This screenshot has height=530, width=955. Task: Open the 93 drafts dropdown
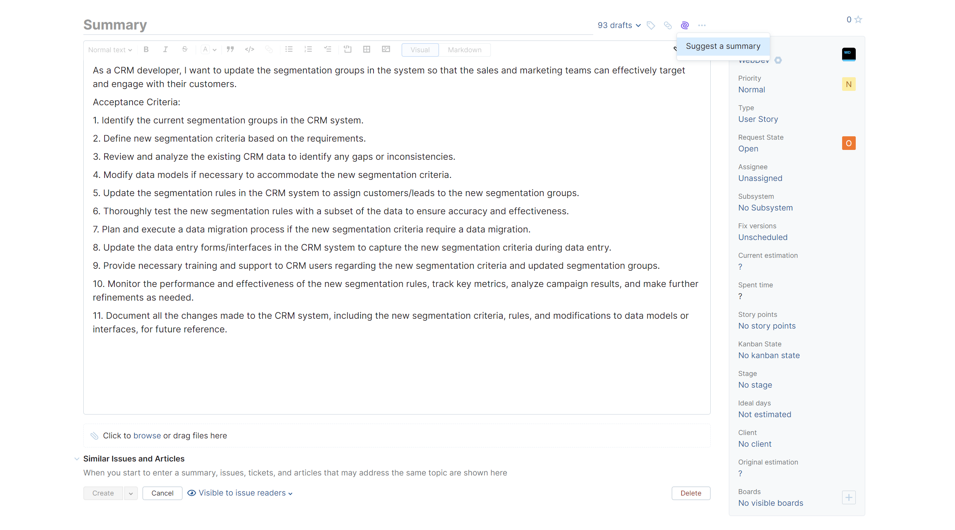[619, 25]
